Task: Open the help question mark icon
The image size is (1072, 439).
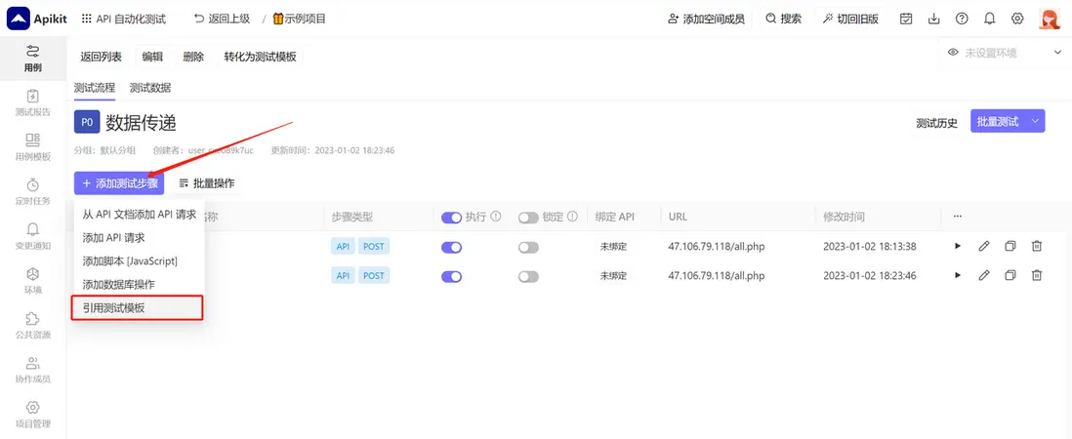Action: click(x=962, y=19)
